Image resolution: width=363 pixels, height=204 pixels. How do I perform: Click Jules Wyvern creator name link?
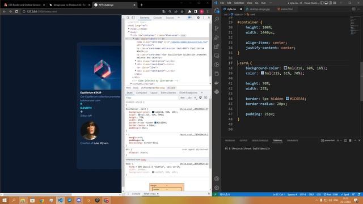click(x=101, y=143)
